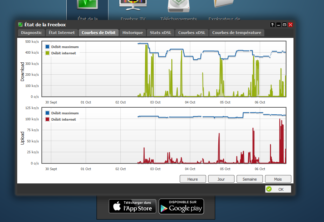Click the État de la Freebox title text
Image resolution: width=324 pixels, height=222 pixels.
(45, 25)
